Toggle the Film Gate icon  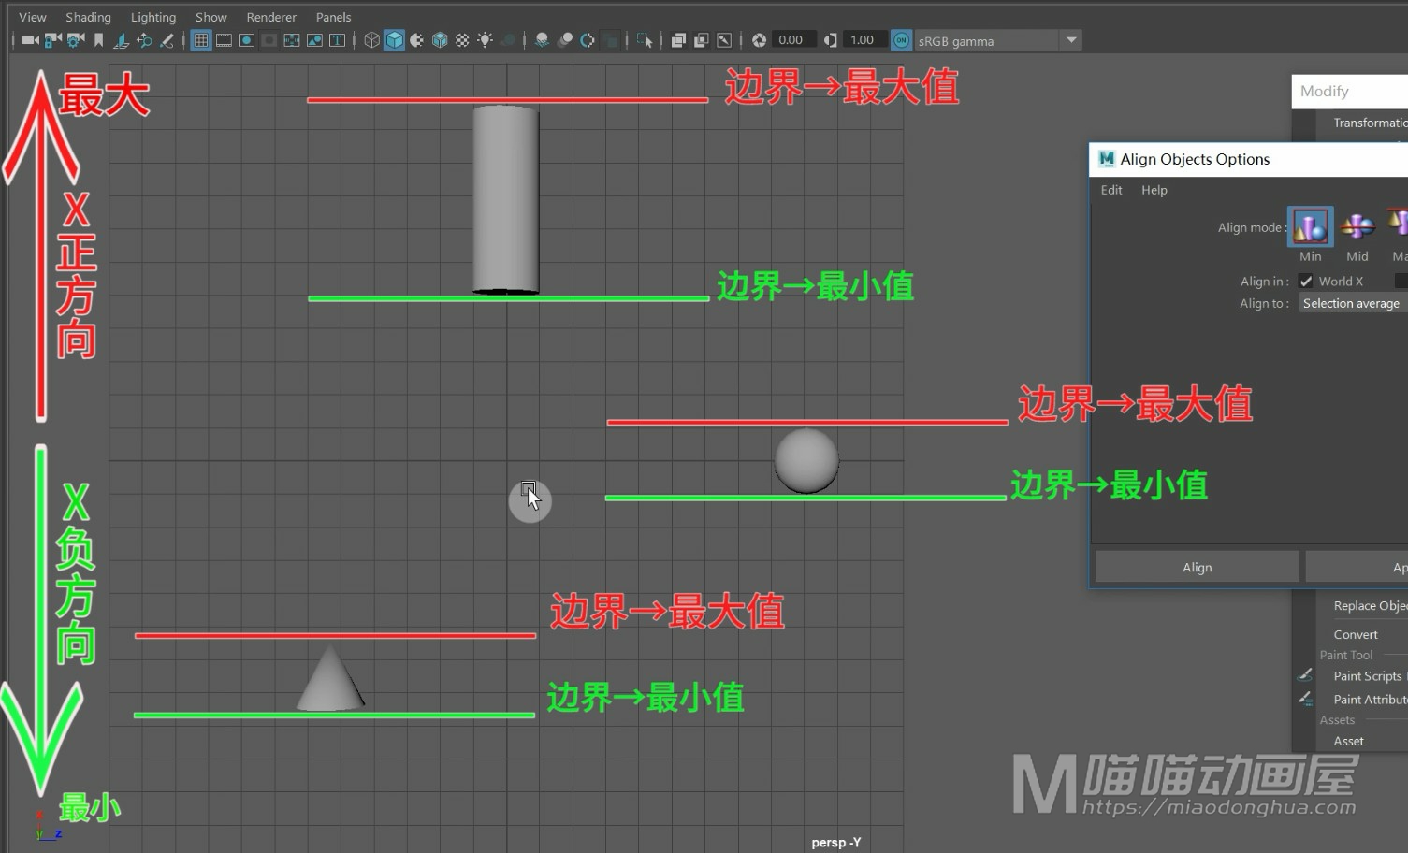[x=224, y=40]
